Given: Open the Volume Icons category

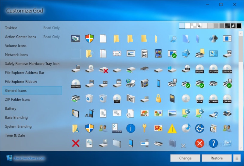Looking at the screenshot, I should pos(16,46).
